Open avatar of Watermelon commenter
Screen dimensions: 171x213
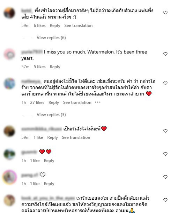click(x=9, y=54)
